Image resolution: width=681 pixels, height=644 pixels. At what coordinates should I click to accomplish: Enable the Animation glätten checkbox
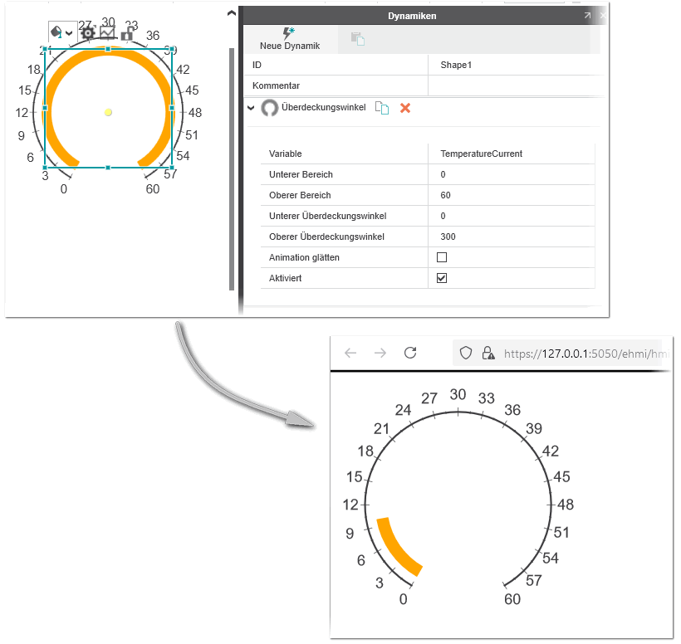point(442,257)
